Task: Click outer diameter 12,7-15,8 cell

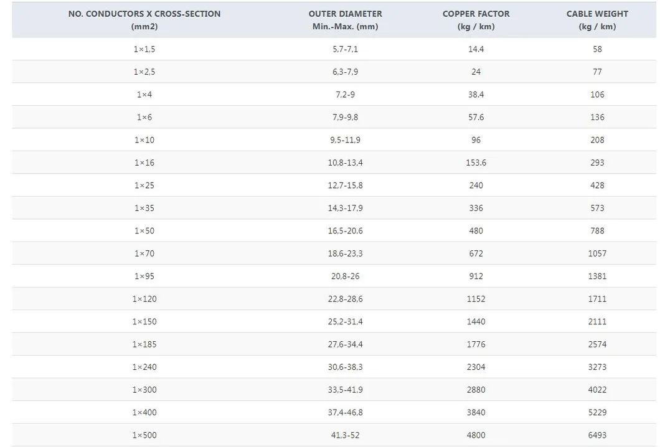Action: point(345,186)
